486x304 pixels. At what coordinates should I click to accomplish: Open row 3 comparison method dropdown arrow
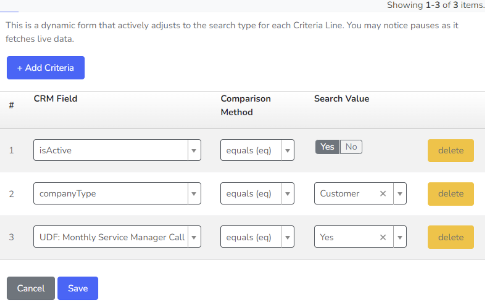tap(288, 237)
